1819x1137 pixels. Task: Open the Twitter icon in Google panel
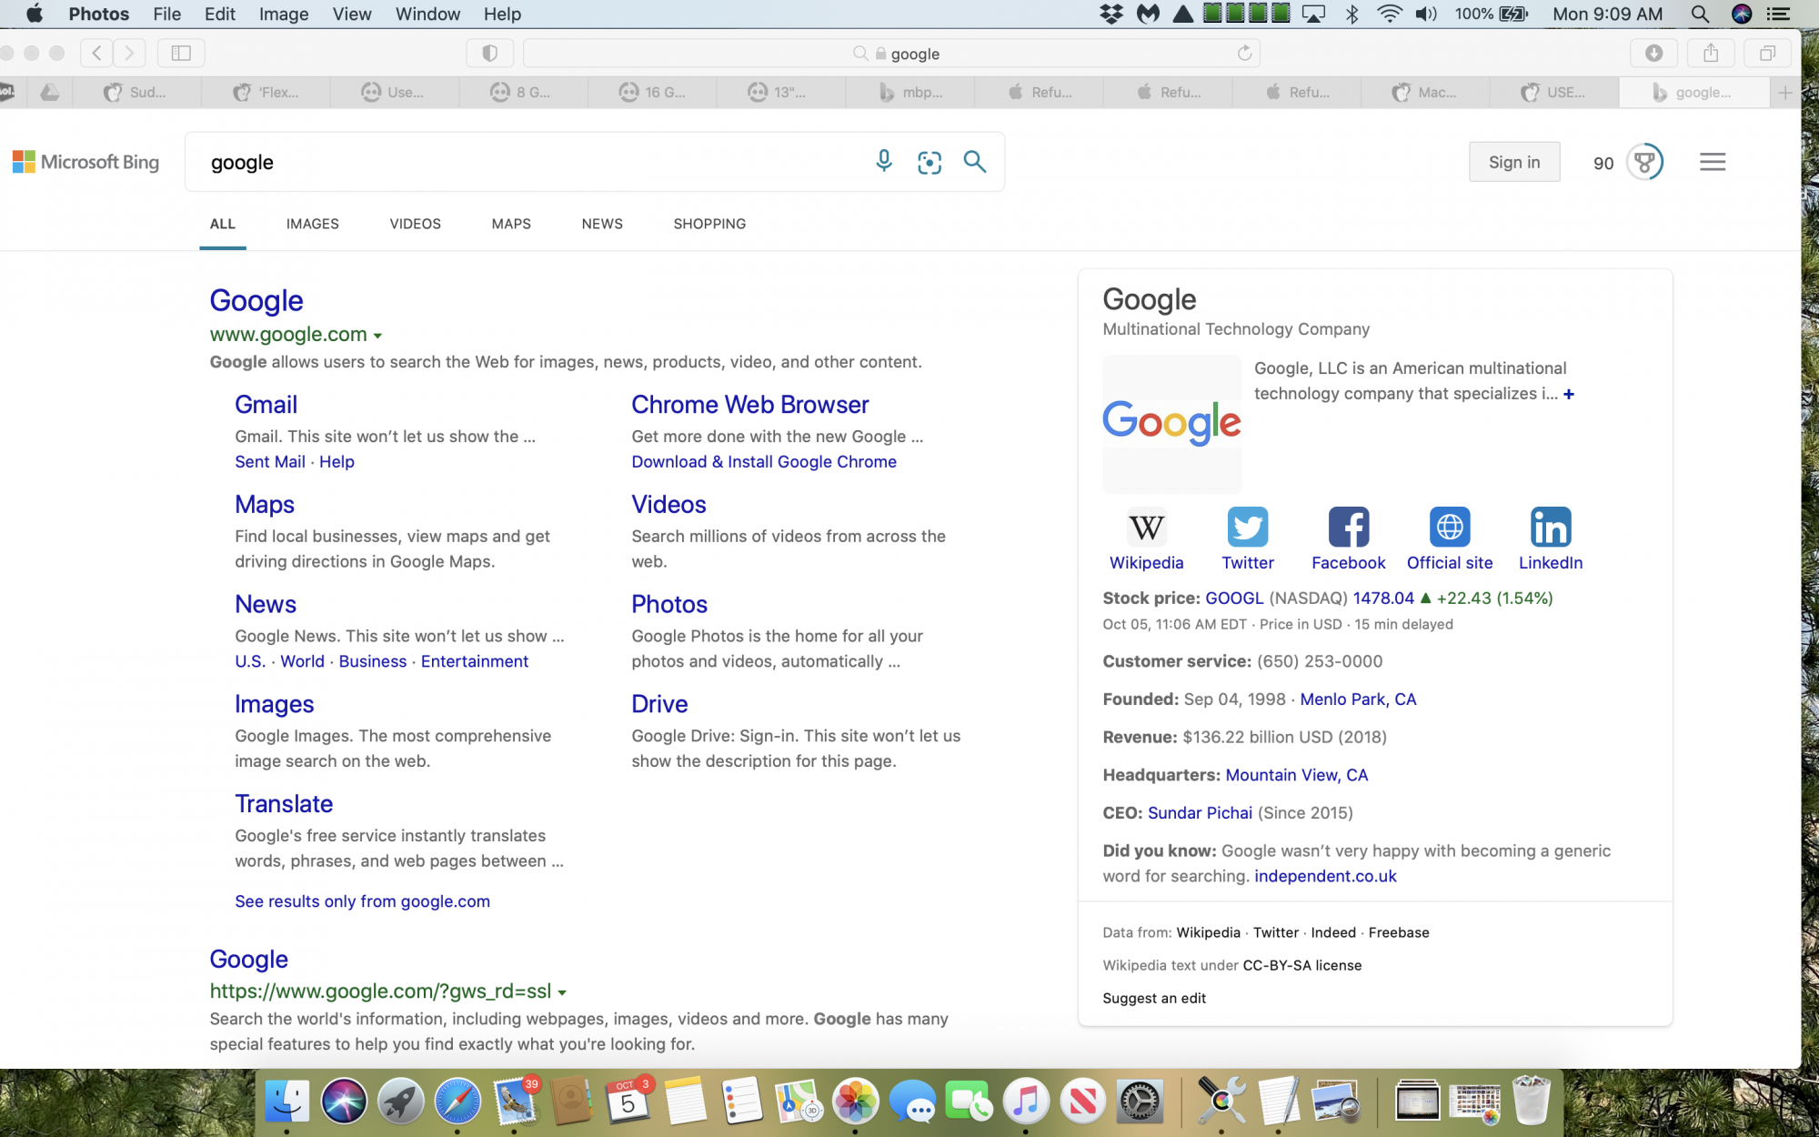pyautogui.click(x=1248, y=527)
